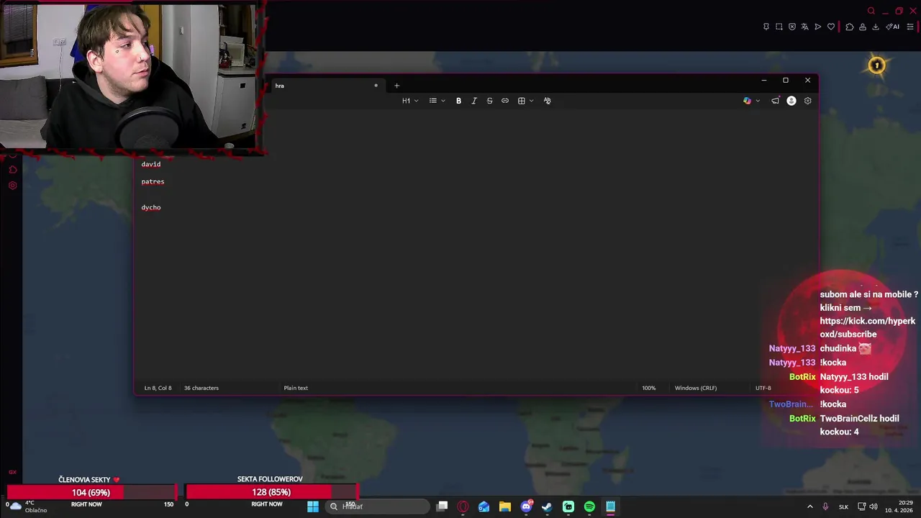Close the unsaved 'hra' tab dot
The image size is (921, 518).
click(376, 86)
